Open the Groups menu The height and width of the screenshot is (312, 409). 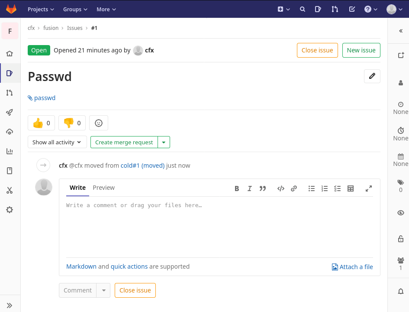coord(75,9)
